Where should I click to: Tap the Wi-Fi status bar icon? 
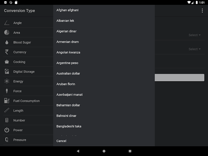point(189,2)
